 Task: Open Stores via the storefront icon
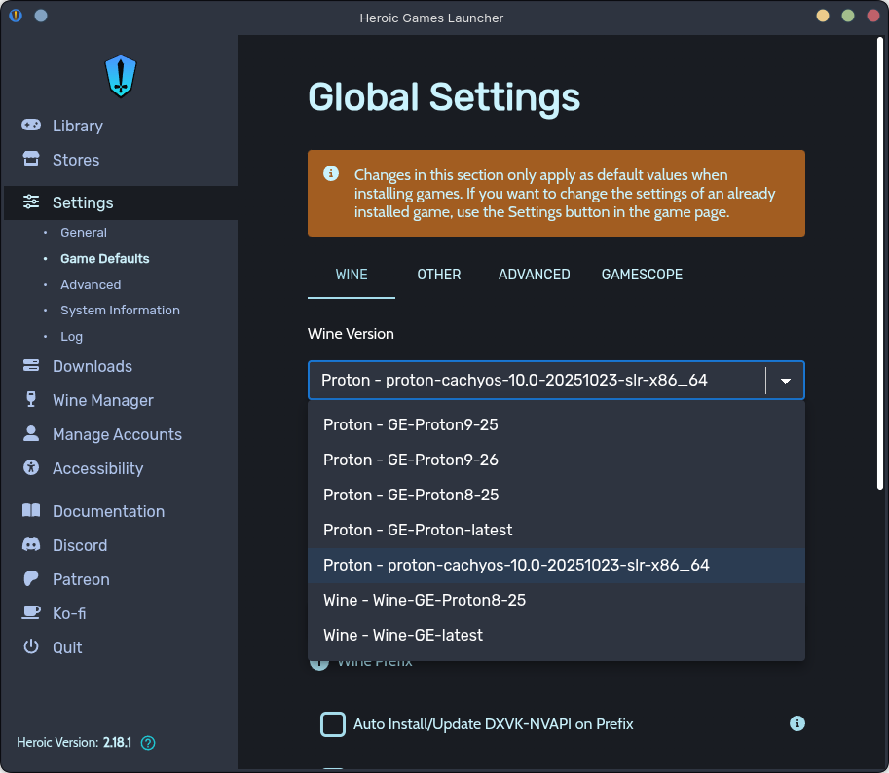[x=31, y=160]
